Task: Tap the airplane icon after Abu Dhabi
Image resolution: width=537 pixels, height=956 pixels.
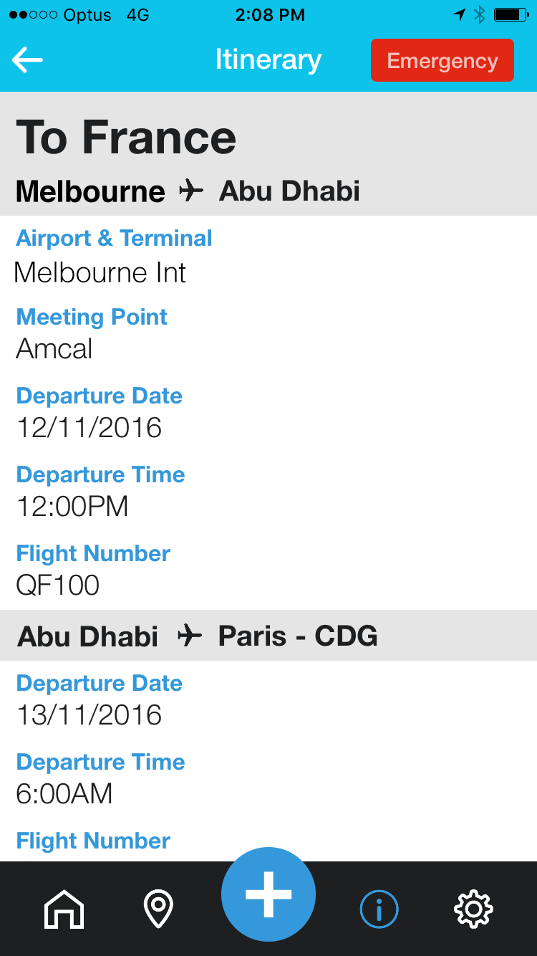Action: 190,636
